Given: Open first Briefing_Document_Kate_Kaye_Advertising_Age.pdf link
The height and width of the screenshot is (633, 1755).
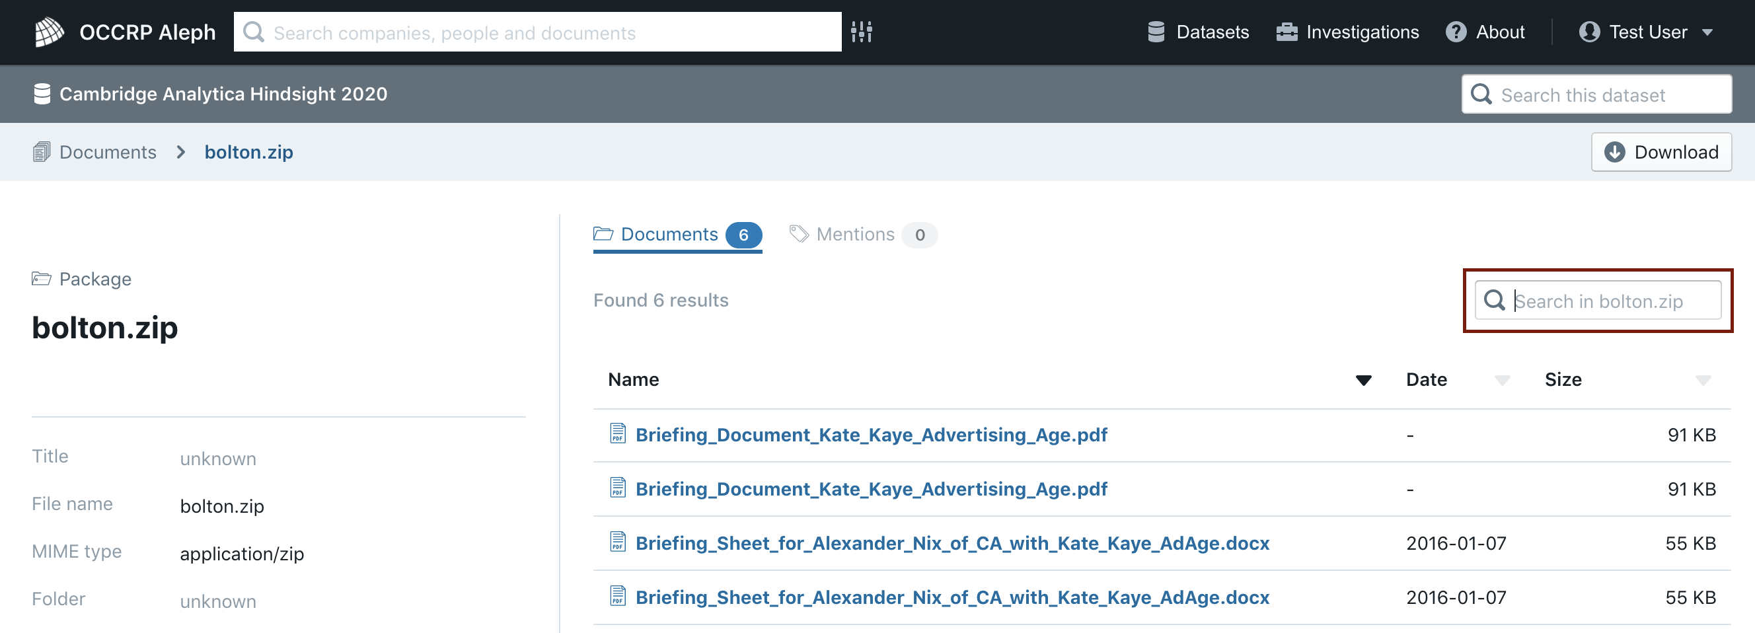Looking at the screenshot, I should click(872, 435).
